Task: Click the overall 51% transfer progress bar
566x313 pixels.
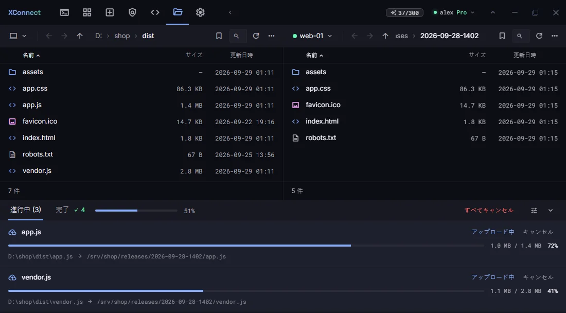Action: click(x=136, y=211)
